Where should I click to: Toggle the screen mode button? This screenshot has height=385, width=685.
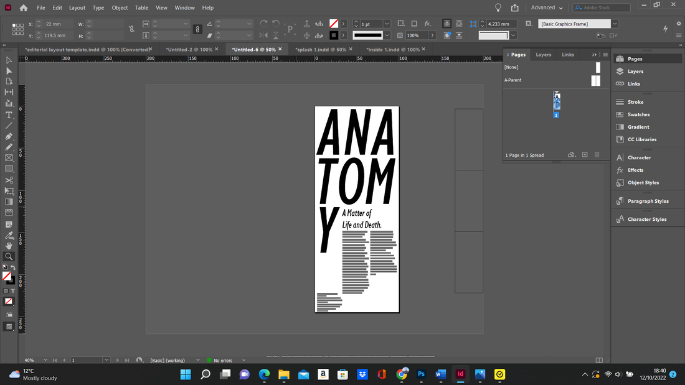tap(9, 327)
